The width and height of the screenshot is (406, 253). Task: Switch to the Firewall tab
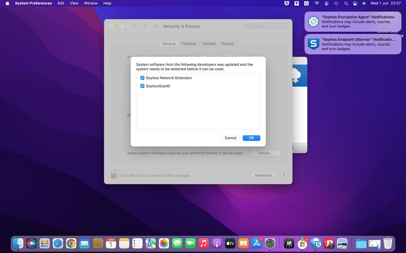pyautogui.click(x=209, y=44)
